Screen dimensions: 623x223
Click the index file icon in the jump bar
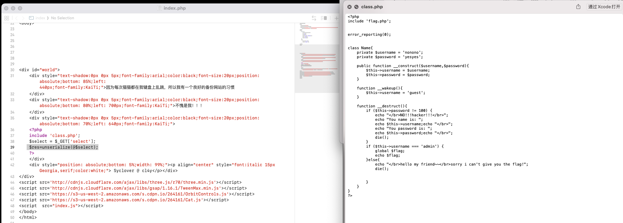(31, 18)
